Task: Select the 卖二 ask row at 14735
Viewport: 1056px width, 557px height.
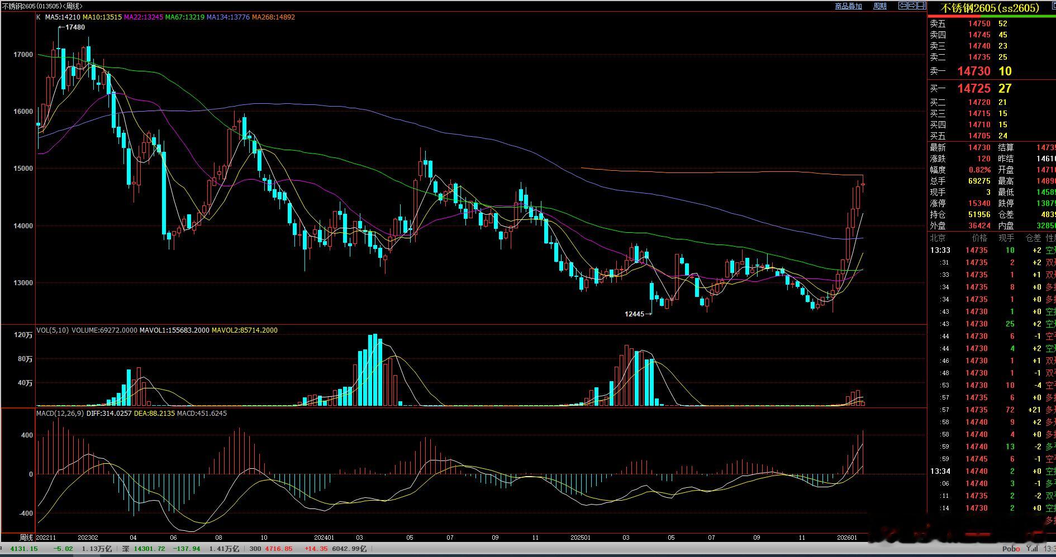Action: [x=992, y=57]
